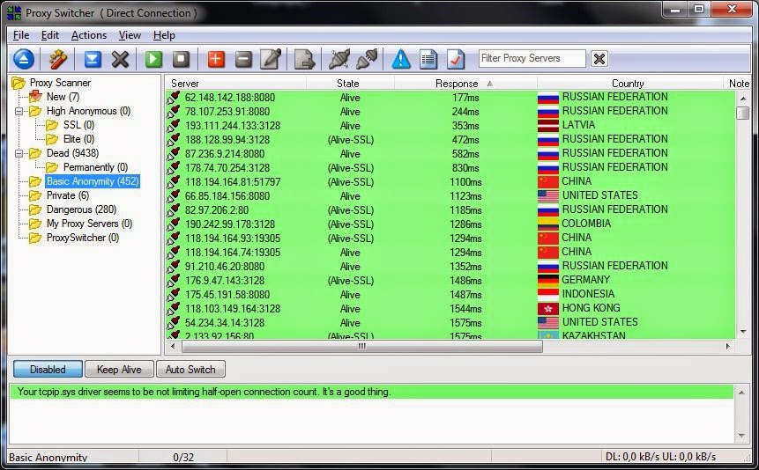The image size is (759, 470).
Task: Select proxy 190.242.99.178:3128
Action: [230, 224]
